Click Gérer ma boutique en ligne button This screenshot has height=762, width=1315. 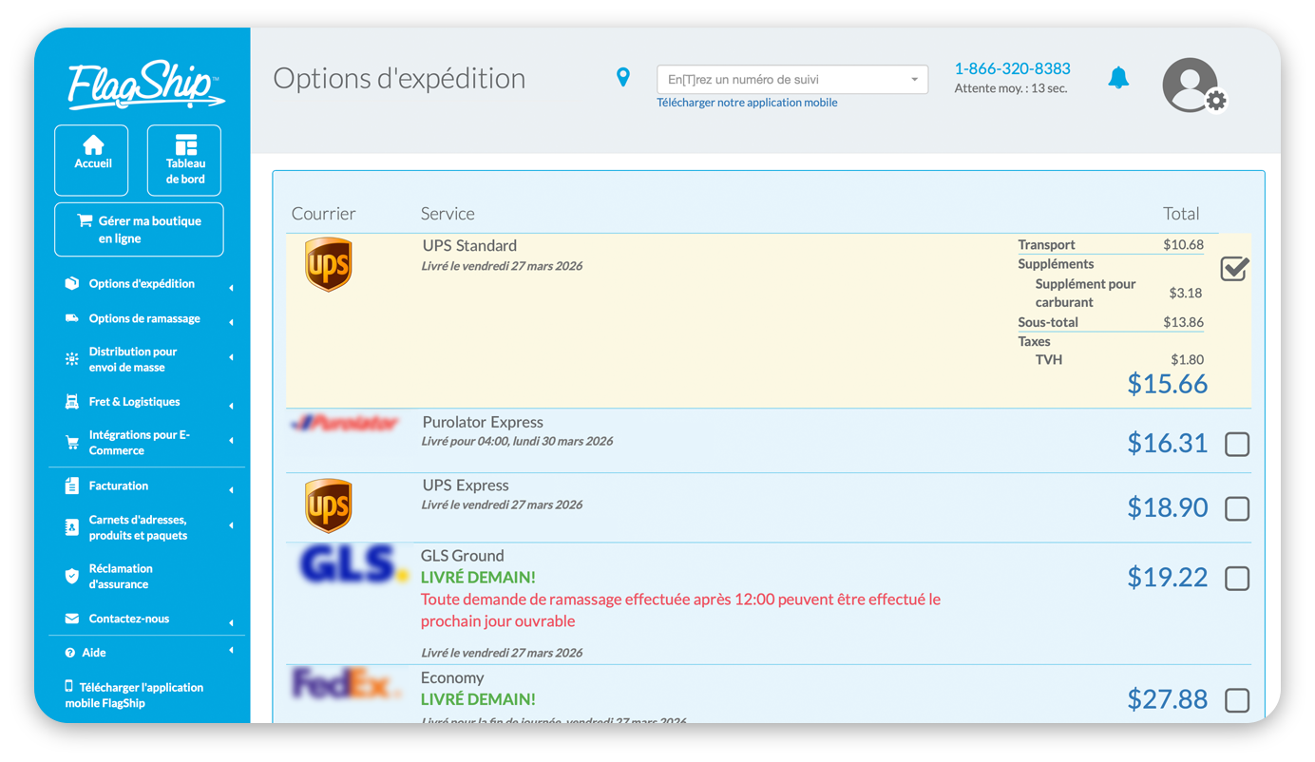140,229
